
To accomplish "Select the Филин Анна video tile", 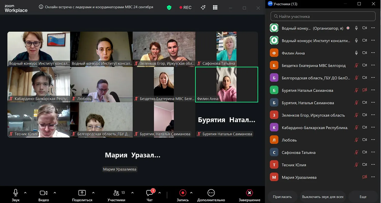I will tap(227, 84).
